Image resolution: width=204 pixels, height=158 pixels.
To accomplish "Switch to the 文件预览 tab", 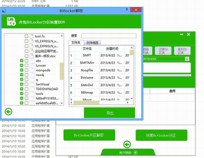I will tap(92, 43).
